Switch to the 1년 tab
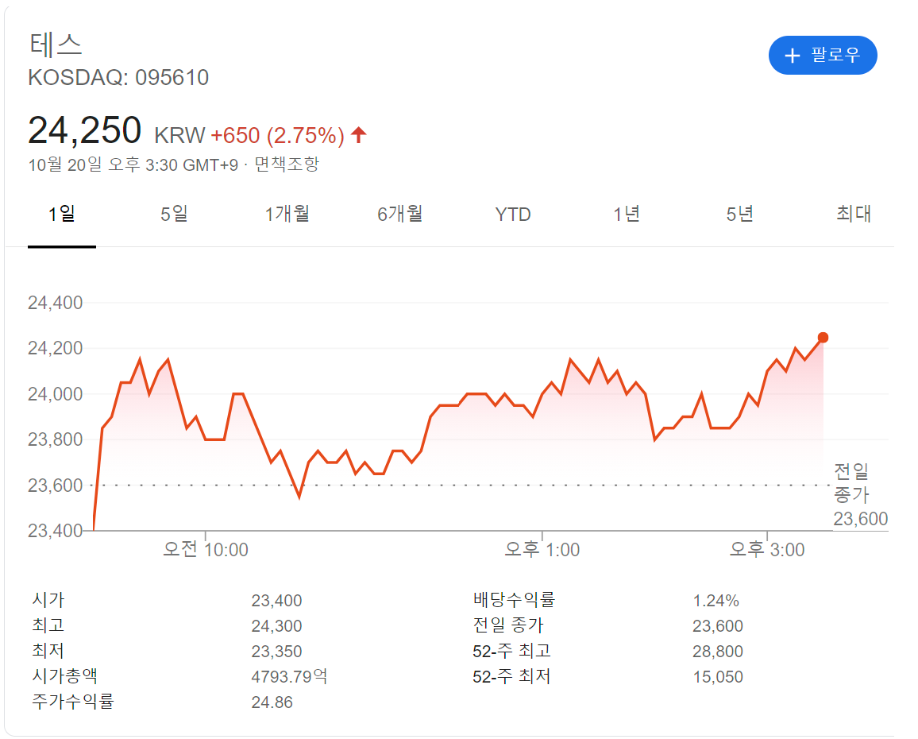The width and height of the screenshot is (918, 739). (627, 214)
